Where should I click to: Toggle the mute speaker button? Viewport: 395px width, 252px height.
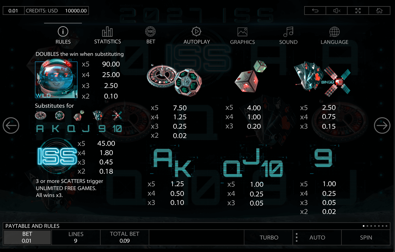pyautogui.click(x=337, y=11)
